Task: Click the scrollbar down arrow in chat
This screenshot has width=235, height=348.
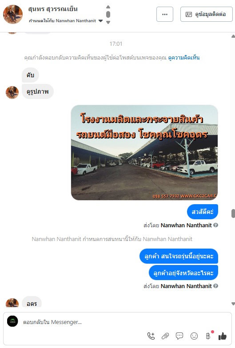Action: pos(233,304)
